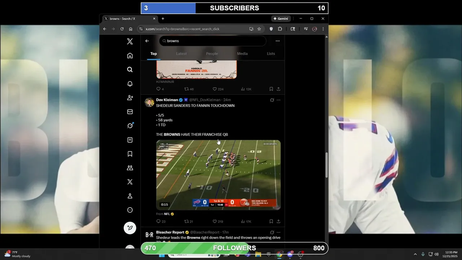
Task: Reload the page in Chrome
Action: click(x=122, y=29)
